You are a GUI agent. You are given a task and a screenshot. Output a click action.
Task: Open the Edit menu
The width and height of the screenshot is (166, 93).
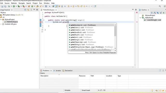tap(2, 3)
